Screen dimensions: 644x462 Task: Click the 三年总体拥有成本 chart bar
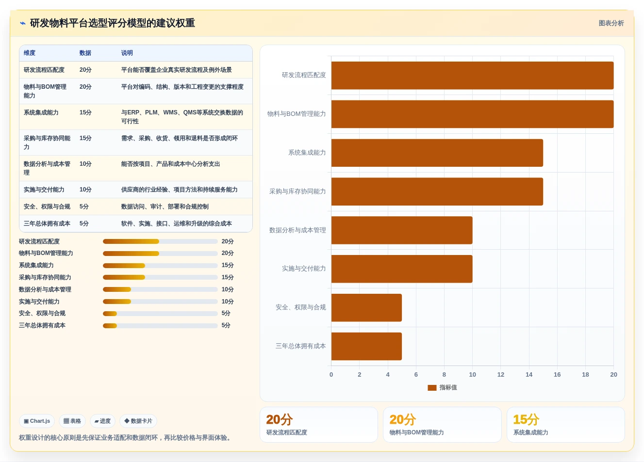coord(366,346)
